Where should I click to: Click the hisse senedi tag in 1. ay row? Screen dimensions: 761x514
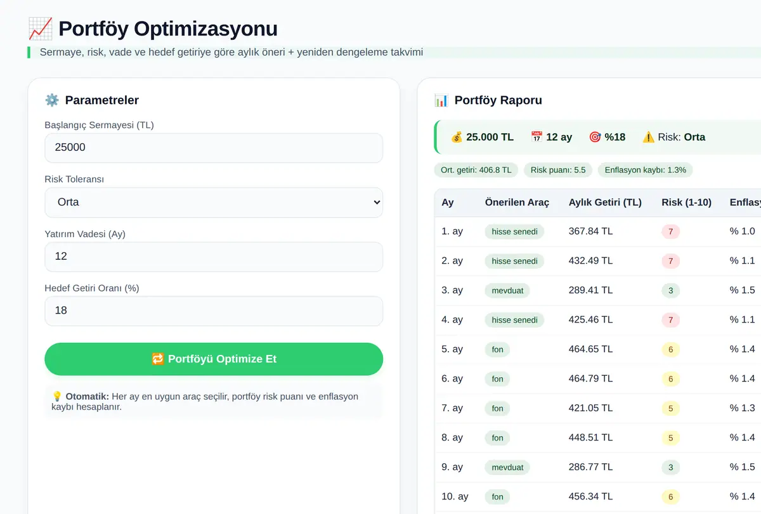(514, 232)
